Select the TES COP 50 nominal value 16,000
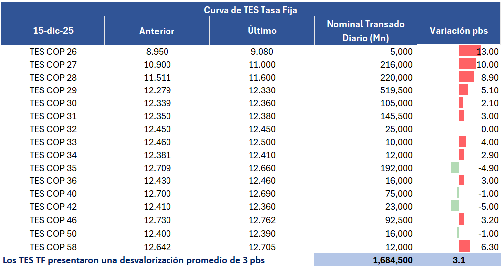 pyautogui.click(x=398, y=233)
